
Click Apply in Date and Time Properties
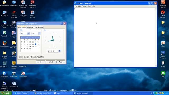(61, 62)
